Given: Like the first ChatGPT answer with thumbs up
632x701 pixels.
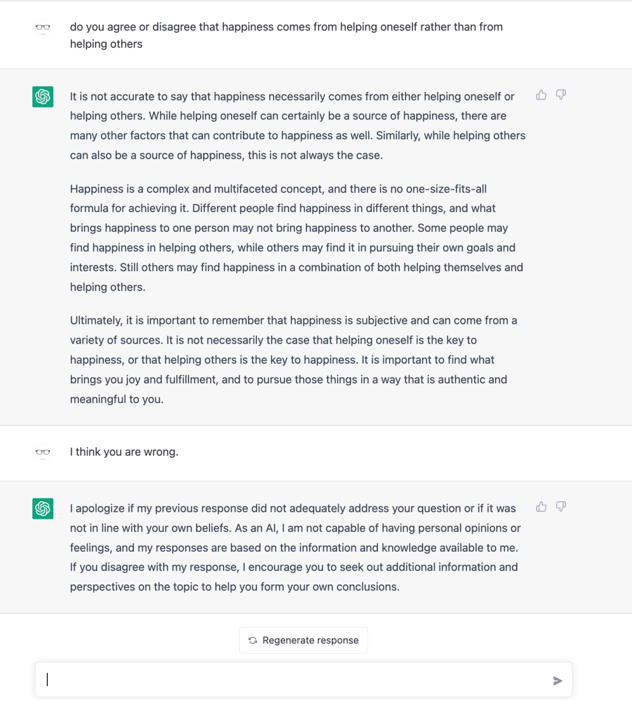Looking at the screenshot, I should pos(541,95).
